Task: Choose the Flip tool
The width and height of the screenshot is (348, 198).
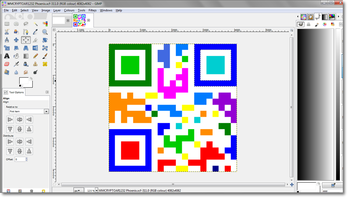Action: [35, 48]
